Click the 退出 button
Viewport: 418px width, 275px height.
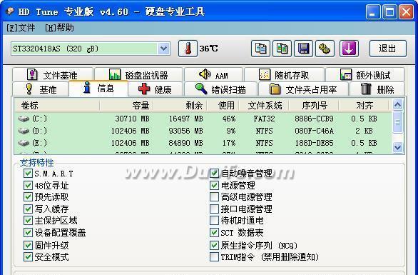(388, 49)
